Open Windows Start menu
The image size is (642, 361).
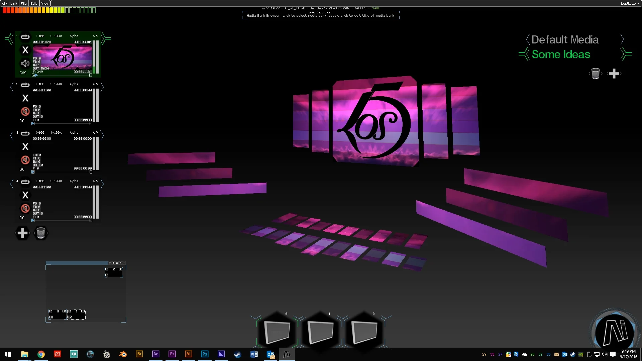[x=8, y=354]
